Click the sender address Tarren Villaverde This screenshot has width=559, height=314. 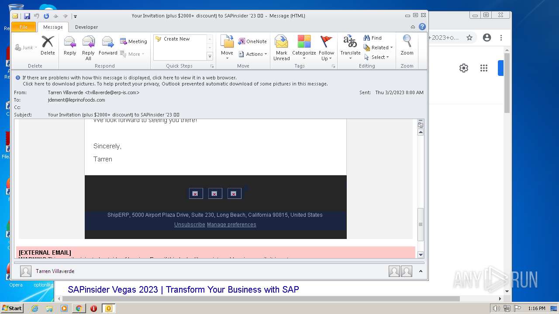(93, 92)
